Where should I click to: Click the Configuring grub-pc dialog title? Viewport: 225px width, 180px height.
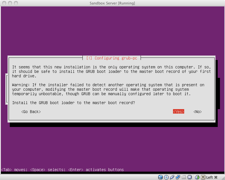coord(112,58)
